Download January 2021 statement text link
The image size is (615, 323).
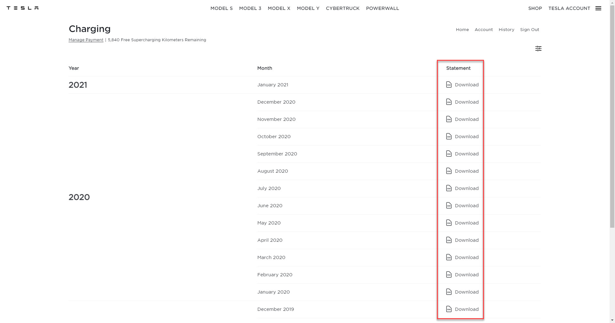tap(467, 85)
